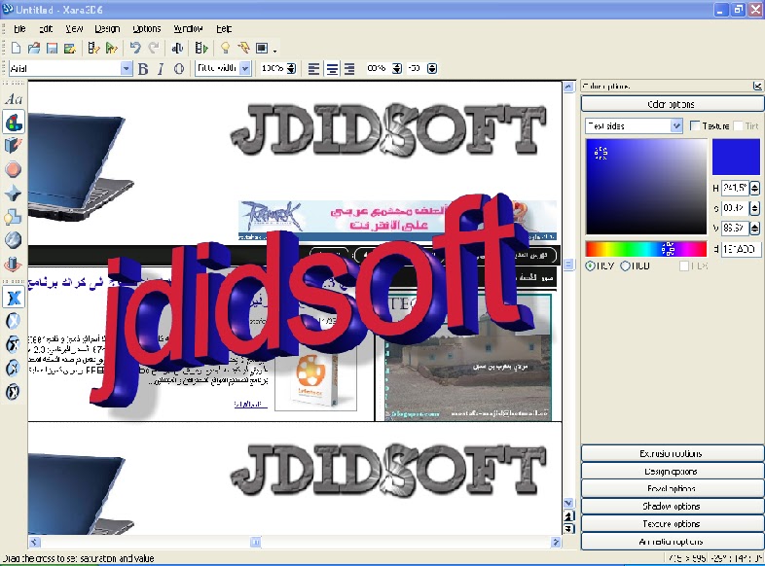The image size is (765, 566).
Task: Open the Fit to width dropdown
Action: coord(245,69)
